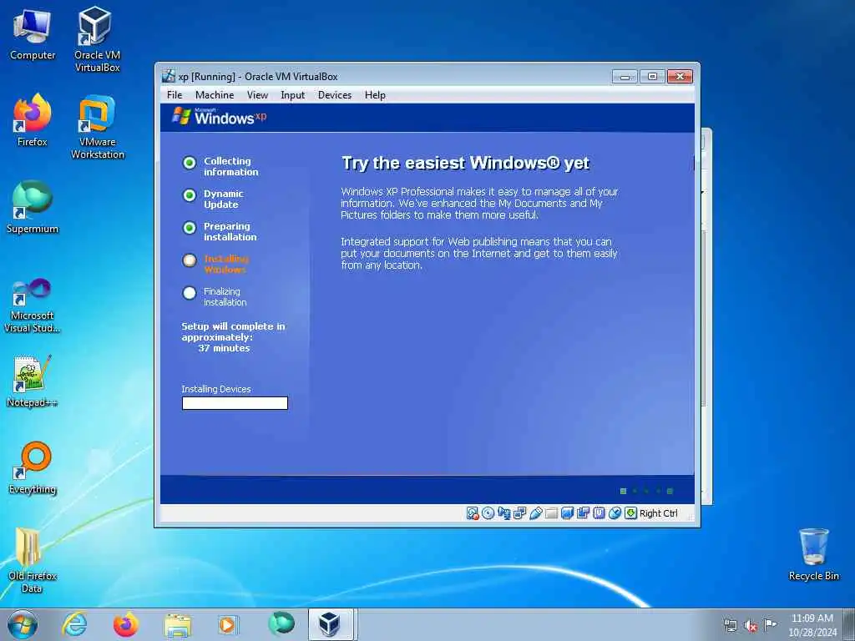Click the Finalizing installation step indicator

(190, 293)
